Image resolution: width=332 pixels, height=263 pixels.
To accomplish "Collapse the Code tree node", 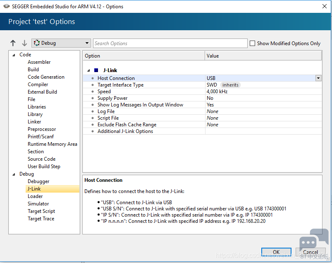I will (14, 55).
